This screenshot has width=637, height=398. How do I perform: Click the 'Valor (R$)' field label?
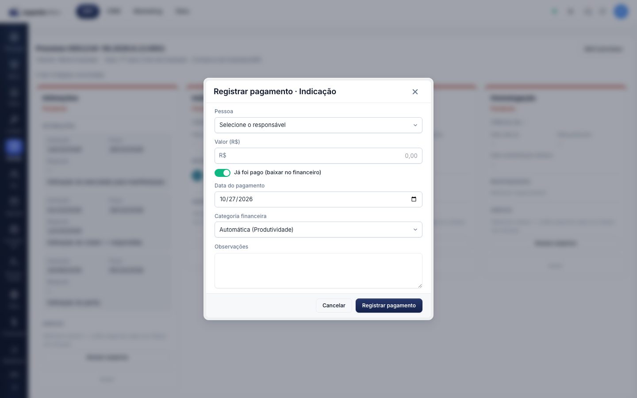pyautogui.click(x=227, y=142)
